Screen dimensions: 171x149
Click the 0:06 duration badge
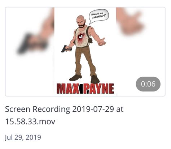tap(148, 84)
